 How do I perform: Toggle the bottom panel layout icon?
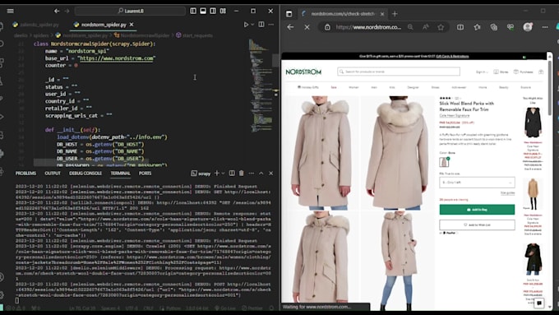click(x=203, y=11)
